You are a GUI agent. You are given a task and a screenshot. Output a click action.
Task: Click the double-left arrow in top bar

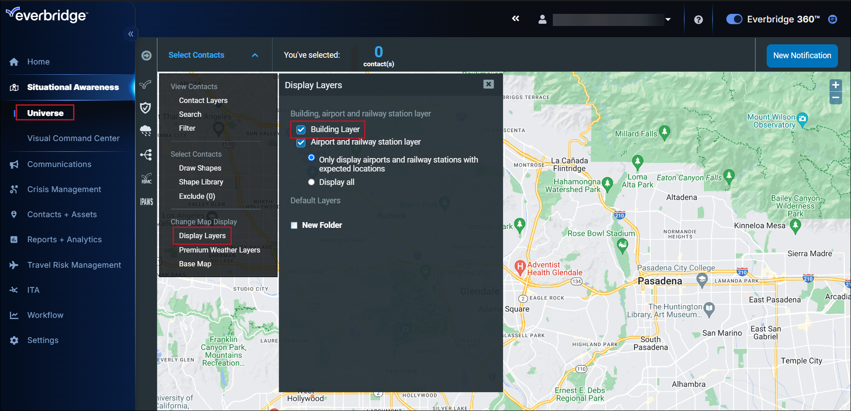(516, 18)
